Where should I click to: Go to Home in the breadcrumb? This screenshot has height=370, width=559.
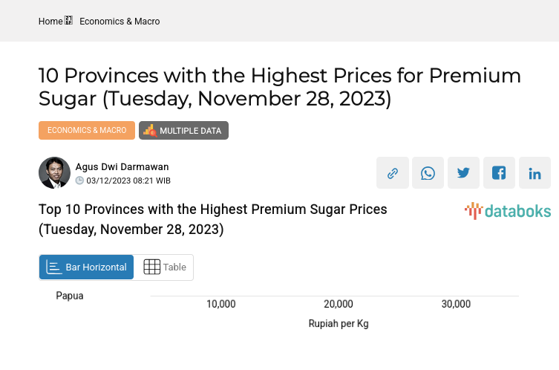coord(50,22)
